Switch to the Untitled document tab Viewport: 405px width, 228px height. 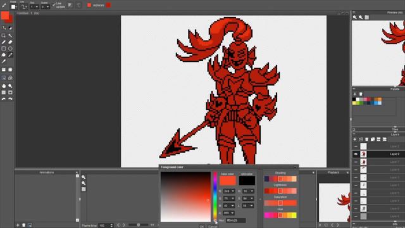pyautogui.click(x=28, y=13)
